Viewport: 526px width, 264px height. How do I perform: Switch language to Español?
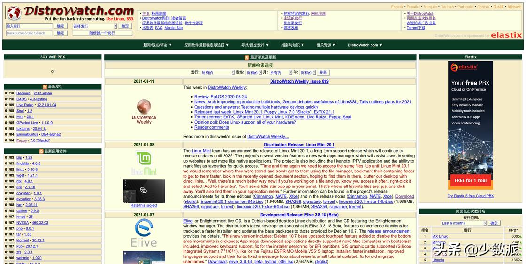coord(413,7)
